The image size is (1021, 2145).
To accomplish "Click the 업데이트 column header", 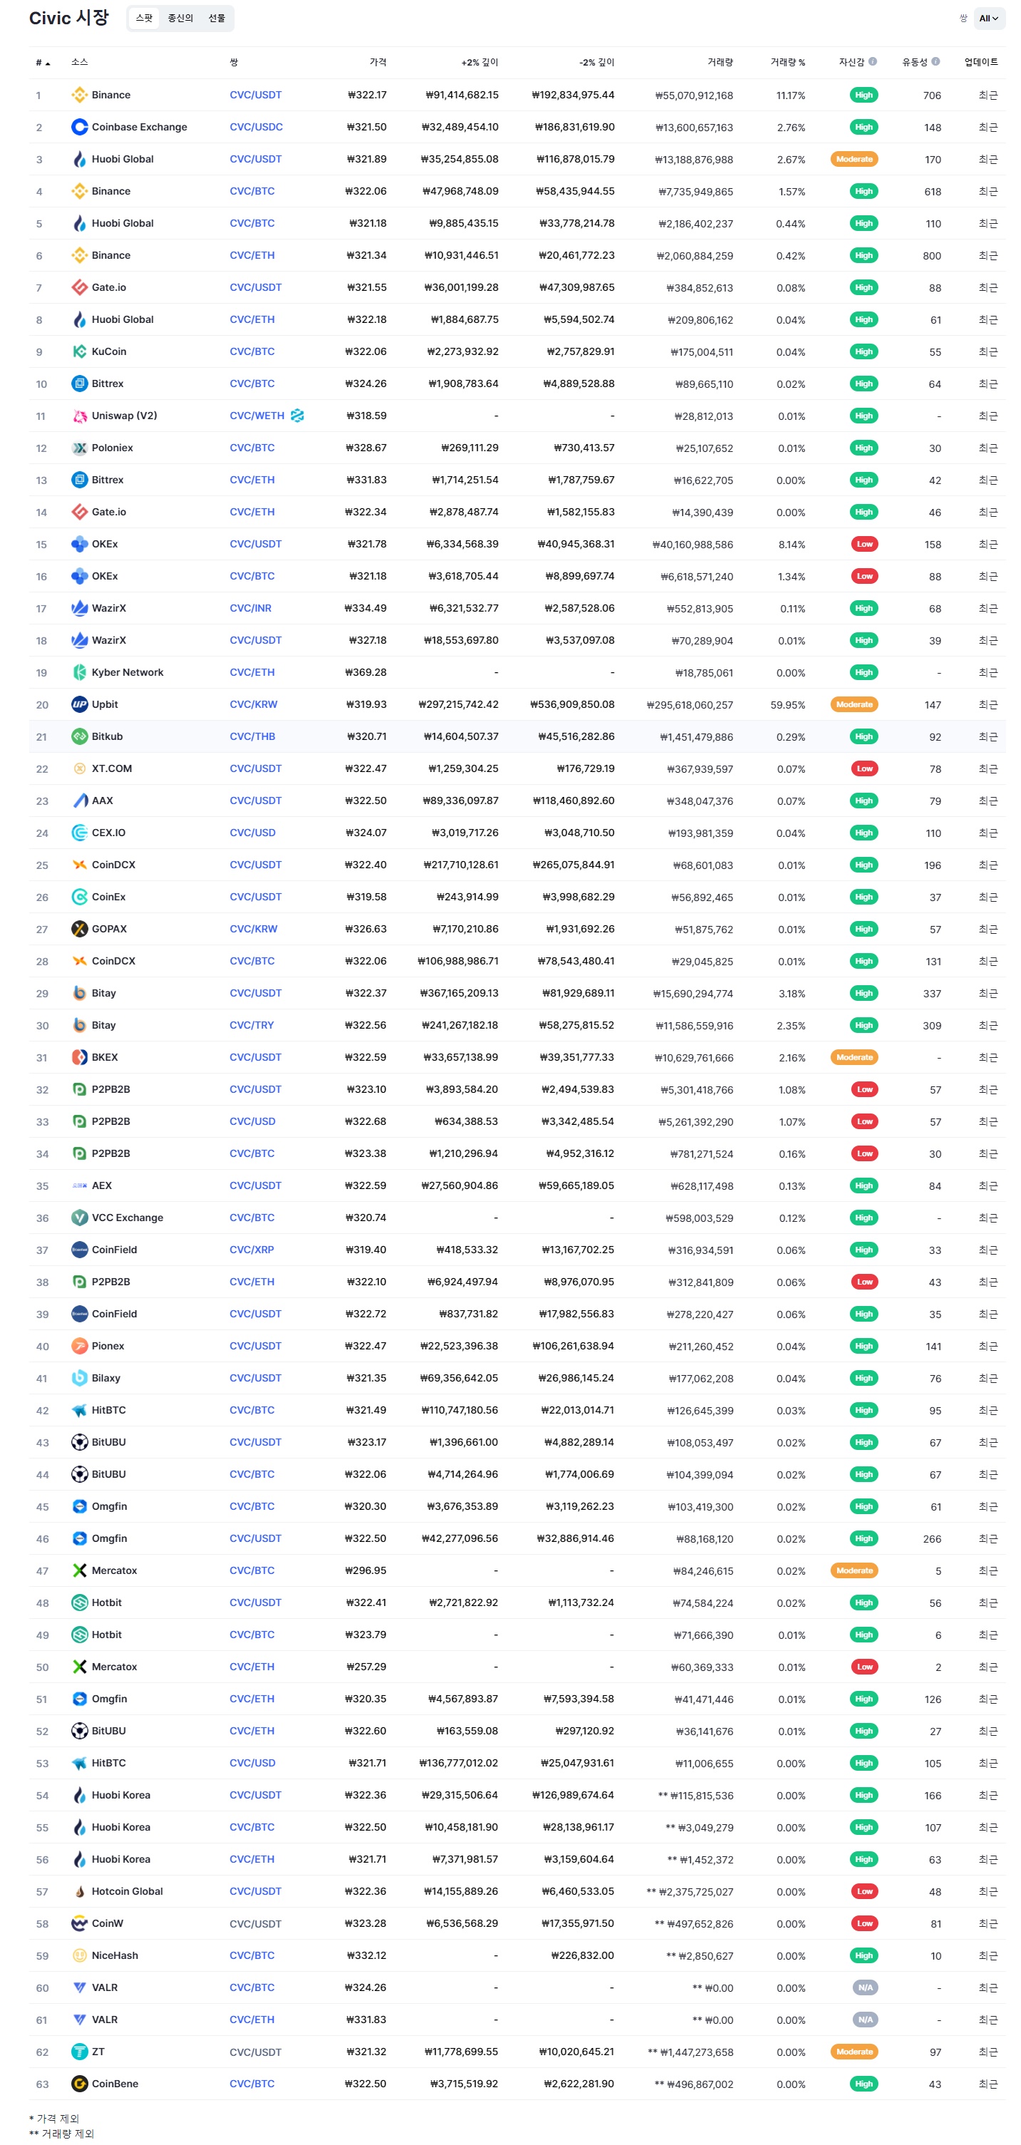I will (981, 63).
